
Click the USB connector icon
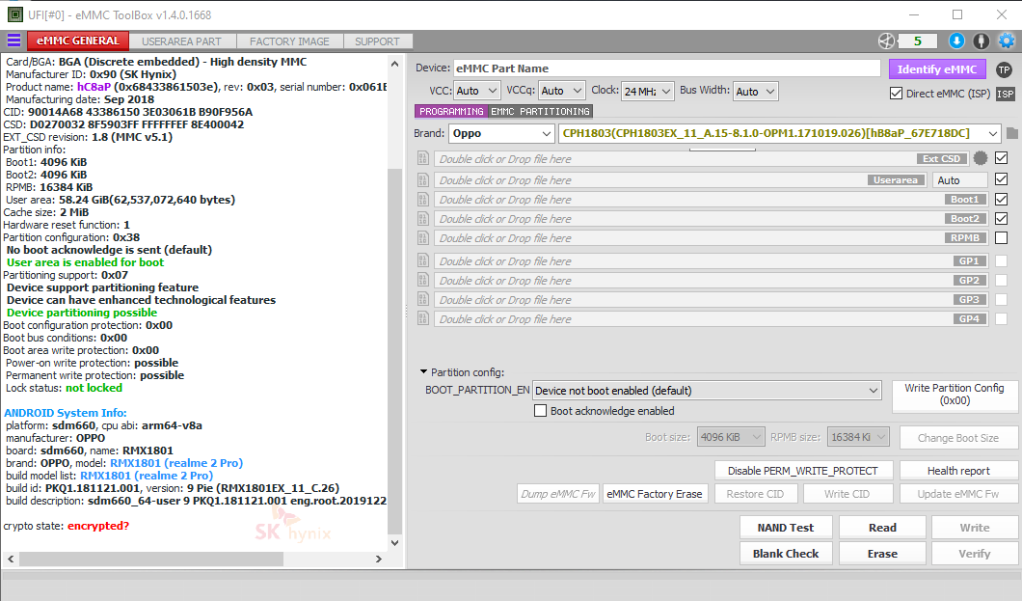(x=981, y=41)
